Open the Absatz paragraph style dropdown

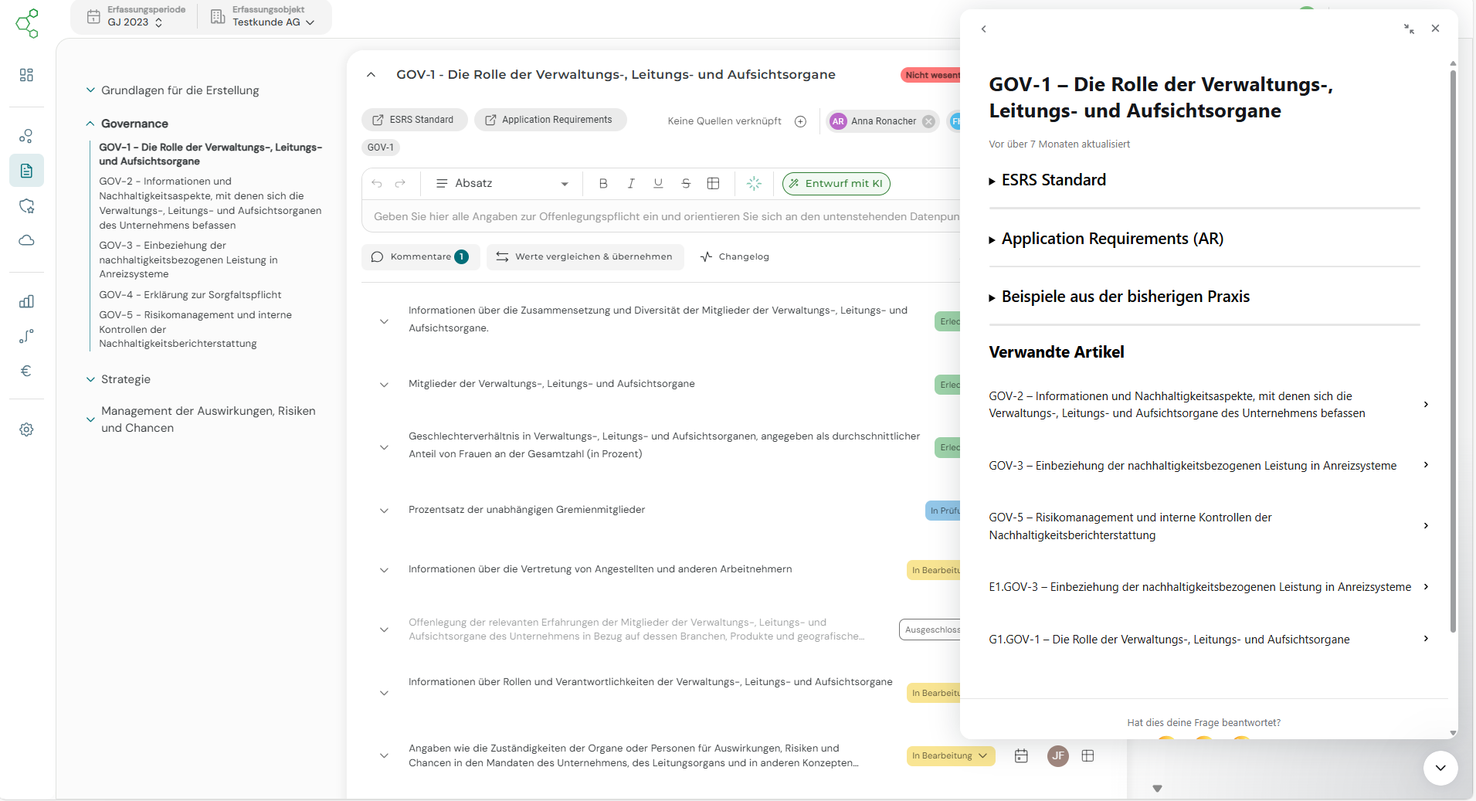[x=502, y=183]
